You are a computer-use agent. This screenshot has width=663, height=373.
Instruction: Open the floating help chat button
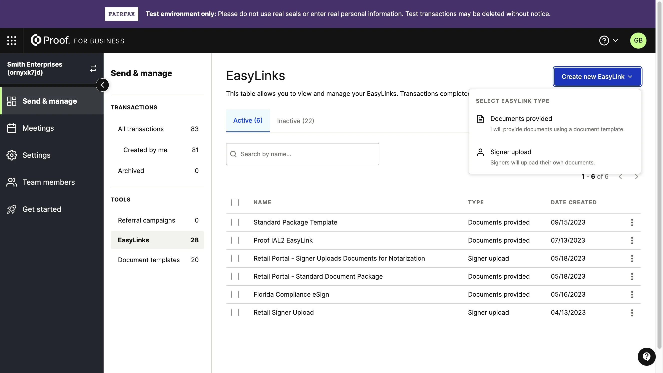pos(646,356)
